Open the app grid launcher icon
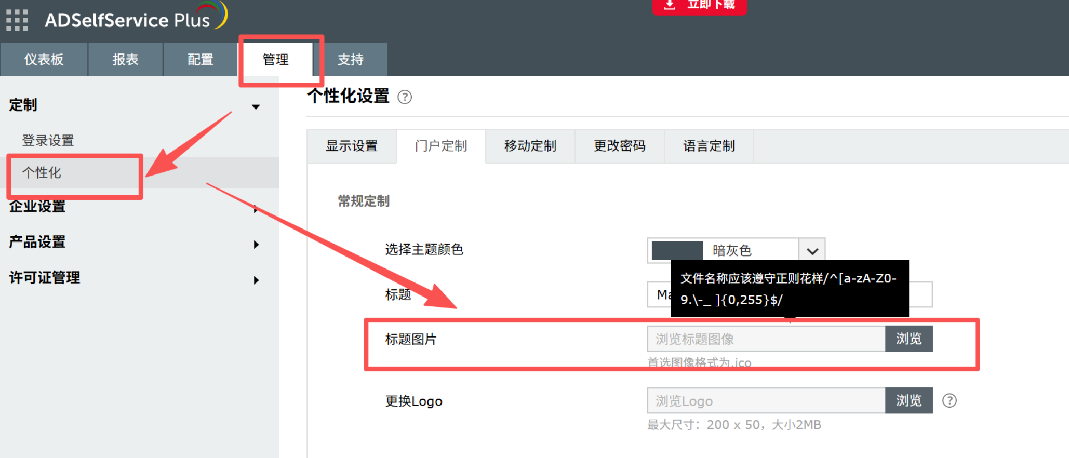 17,20
